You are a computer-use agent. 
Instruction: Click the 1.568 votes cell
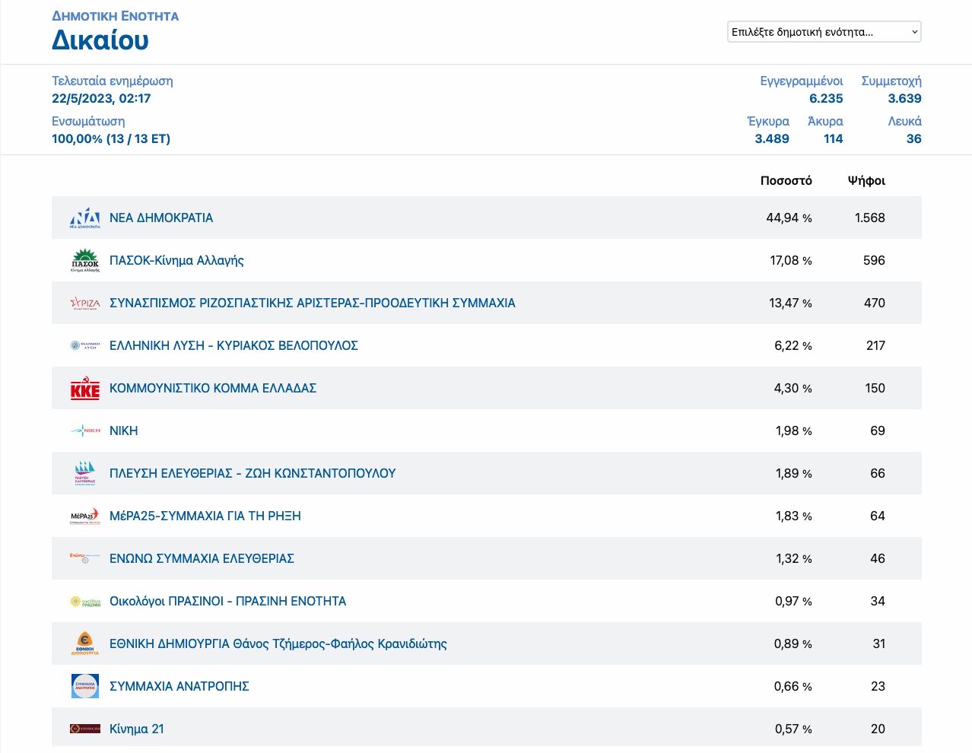[x=870, y=218]
